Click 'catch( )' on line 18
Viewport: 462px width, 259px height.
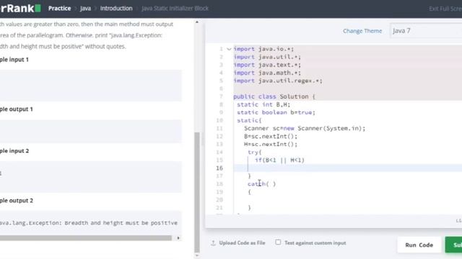(261, 184)
